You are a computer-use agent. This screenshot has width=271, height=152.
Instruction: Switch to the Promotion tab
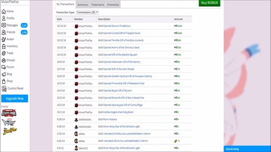click(113, 5)
